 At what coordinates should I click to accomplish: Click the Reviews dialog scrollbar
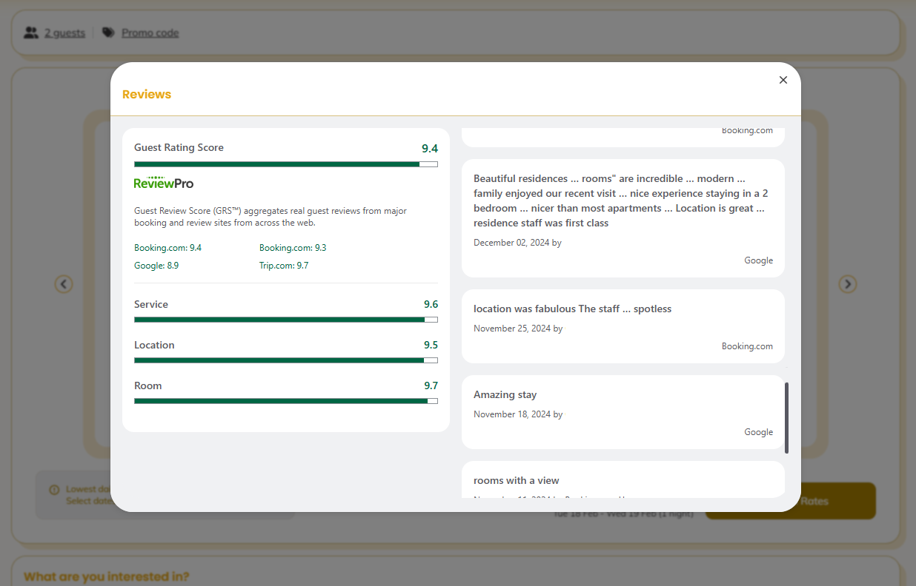click(786, 418)
